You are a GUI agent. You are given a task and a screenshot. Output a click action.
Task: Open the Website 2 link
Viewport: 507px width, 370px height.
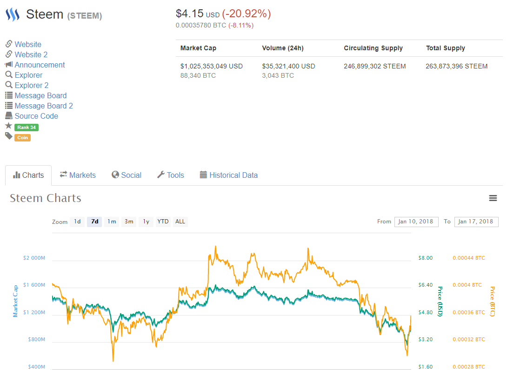pyautogui.click(x=31, y=54)
